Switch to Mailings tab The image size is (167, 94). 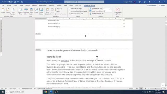click(x=52, y=5)
